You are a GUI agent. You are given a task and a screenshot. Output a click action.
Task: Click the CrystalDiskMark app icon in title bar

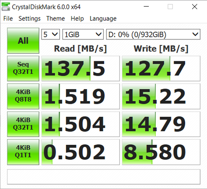(x=6, y=7)
